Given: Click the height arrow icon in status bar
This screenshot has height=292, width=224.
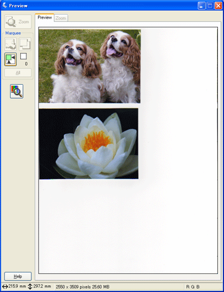Looking at the screenshot, I should pos(30,286).
